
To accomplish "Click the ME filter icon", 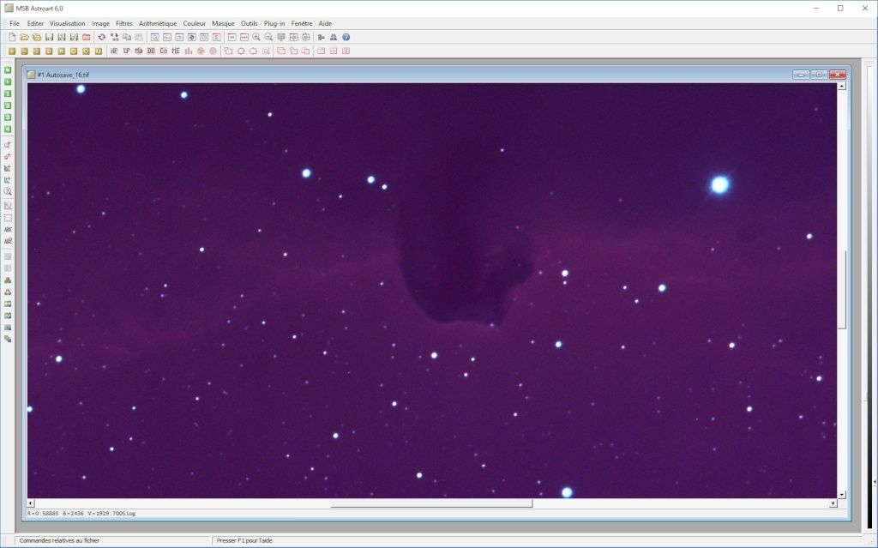I will (x=176, y=51).
